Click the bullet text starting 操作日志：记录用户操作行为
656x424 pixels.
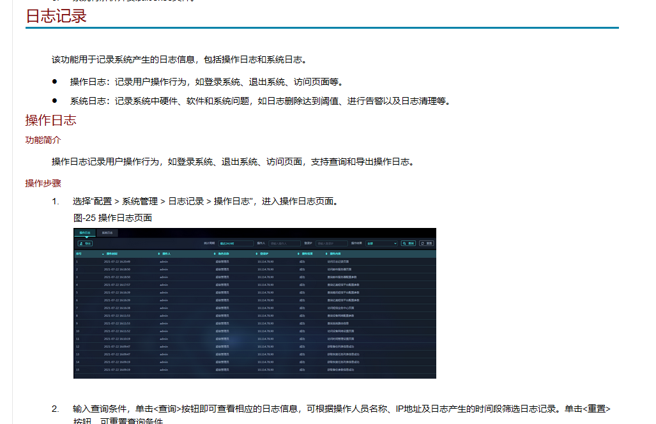[208, 82]
